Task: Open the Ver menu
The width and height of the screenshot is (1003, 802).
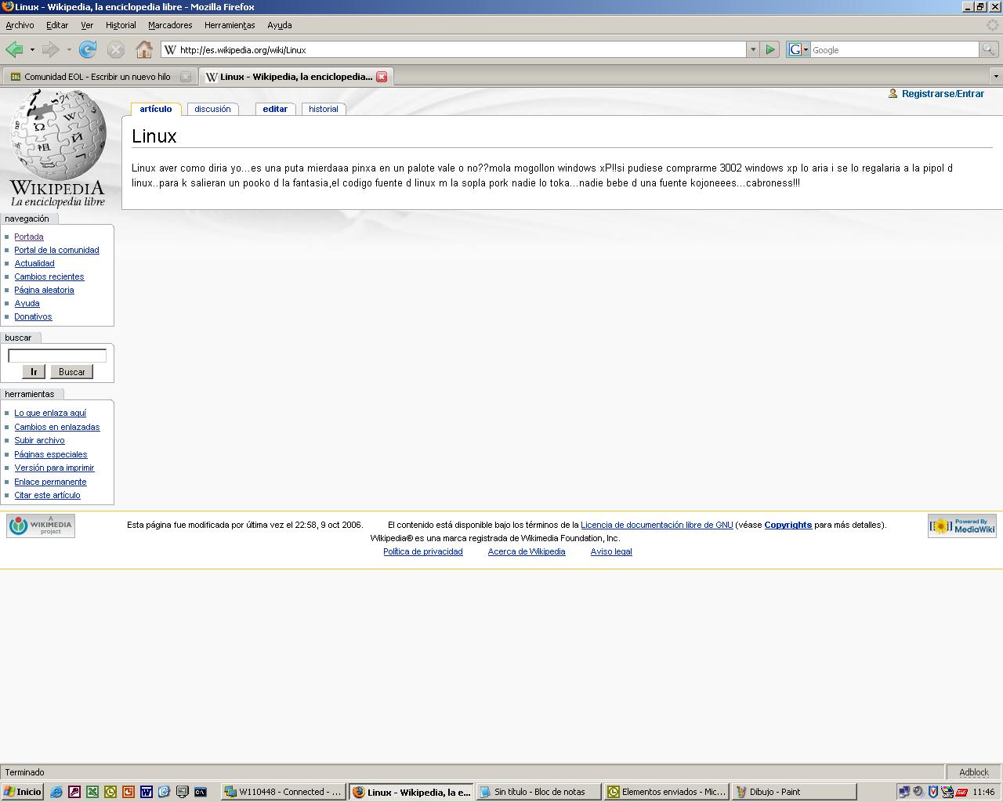Action: tap(87, 25)
